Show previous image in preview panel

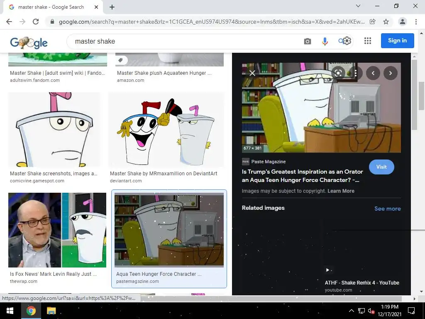[373, 73]
